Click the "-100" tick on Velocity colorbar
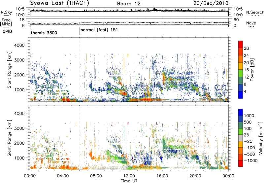 249,148
